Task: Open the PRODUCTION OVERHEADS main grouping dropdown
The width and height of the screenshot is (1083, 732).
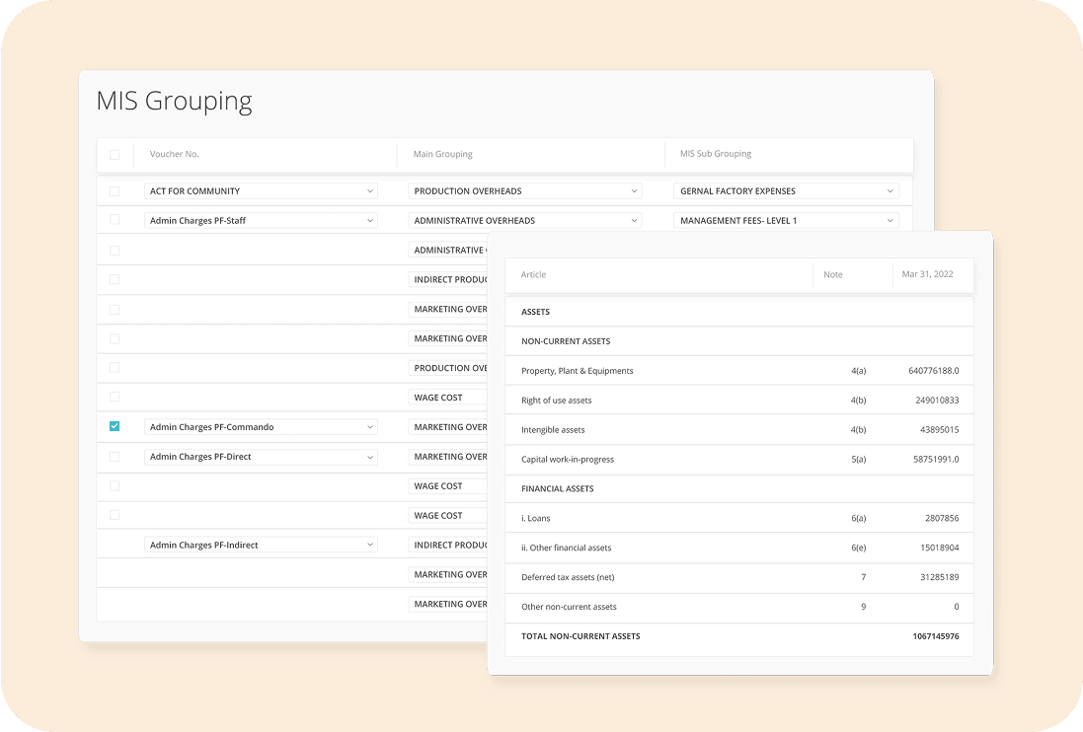Action: point(524,191)
